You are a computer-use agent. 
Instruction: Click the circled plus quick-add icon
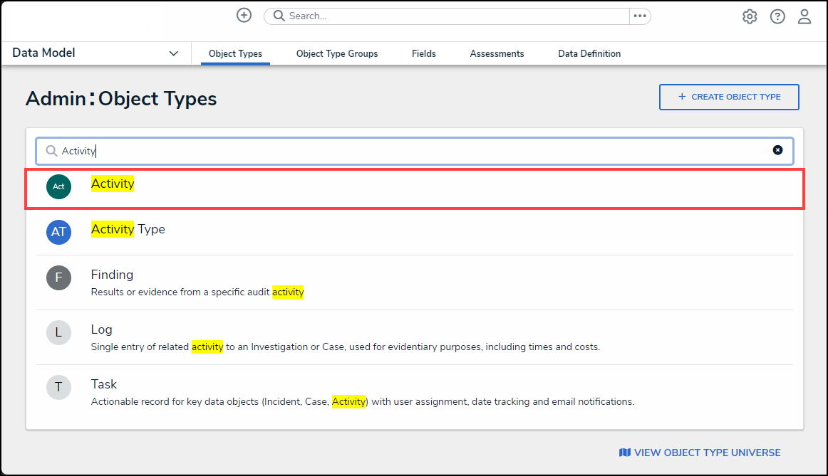coord(244,16)
